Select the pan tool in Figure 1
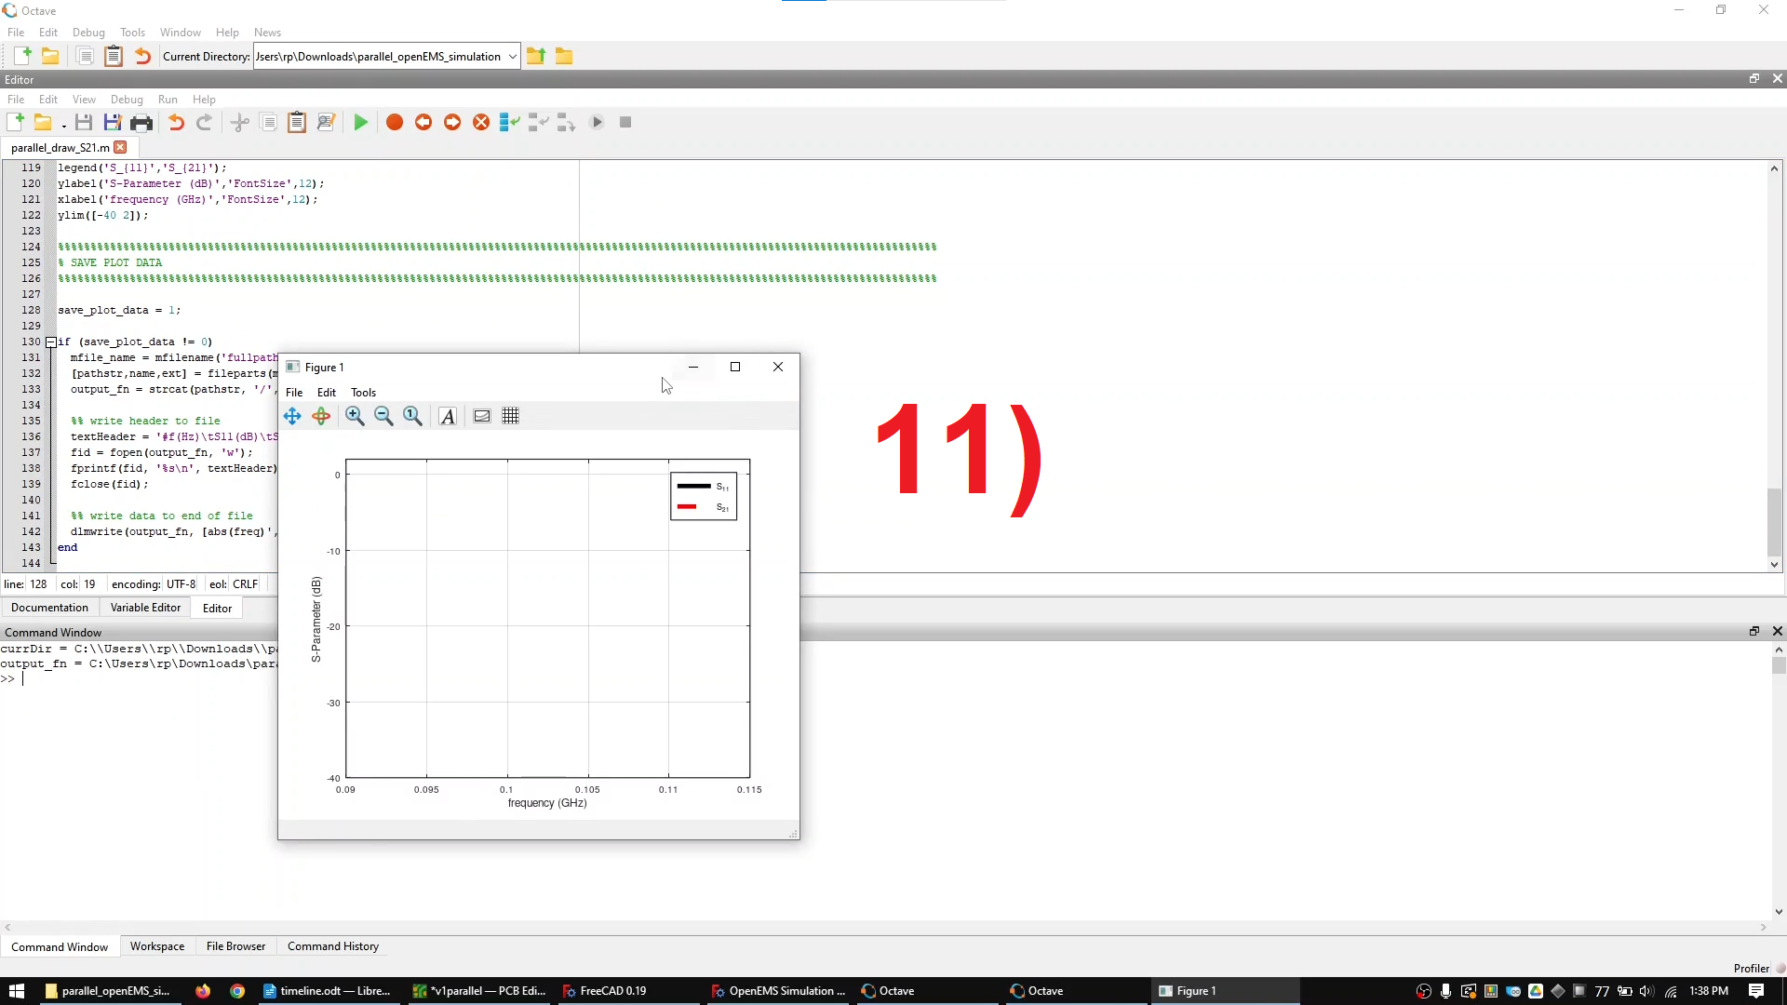Screen dimensions: 1787x1005 coord(292,416)
